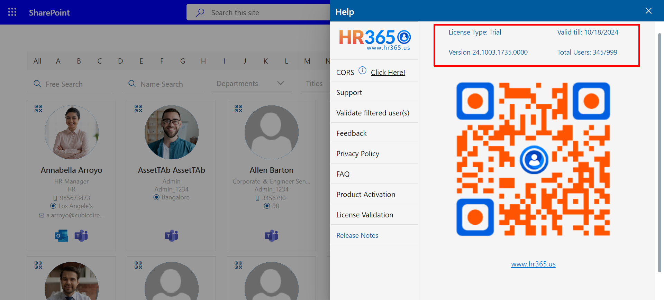Click the phone icon on Annabella Arroyo's card
This screenshot has width=664, height=300.
55,198
